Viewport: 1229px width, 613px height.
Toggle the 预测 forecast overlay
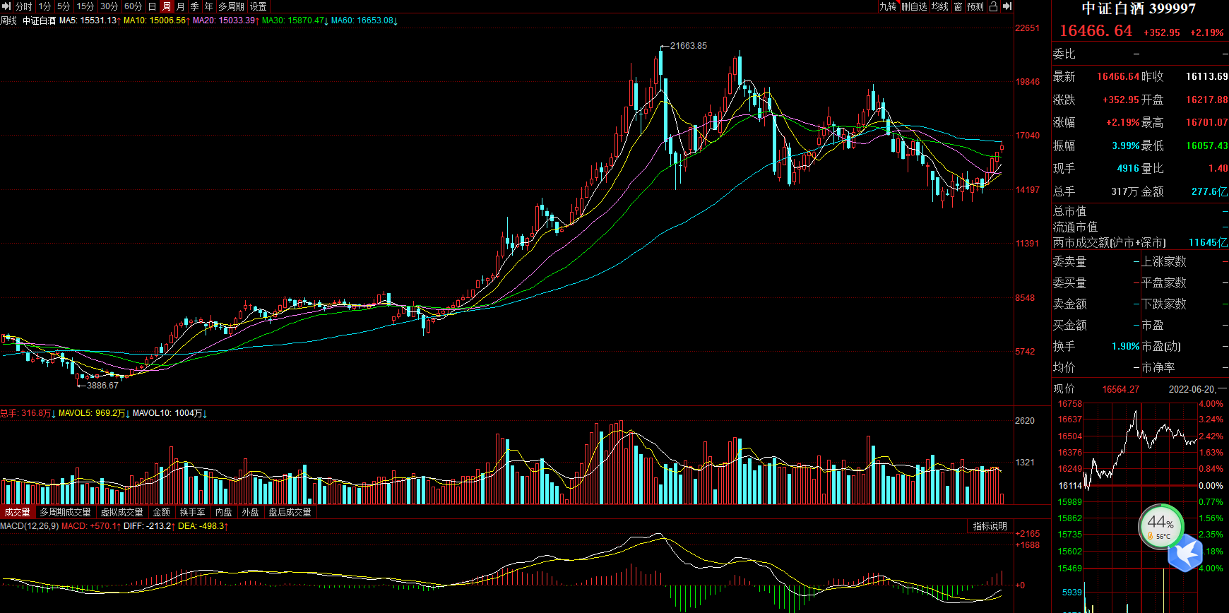(x=975, y=6)
